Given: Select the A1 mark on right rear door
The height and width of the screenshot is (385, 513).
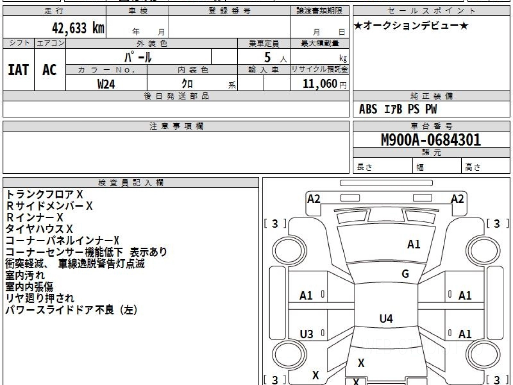Looking at the screenshot, I should (465, 334).
